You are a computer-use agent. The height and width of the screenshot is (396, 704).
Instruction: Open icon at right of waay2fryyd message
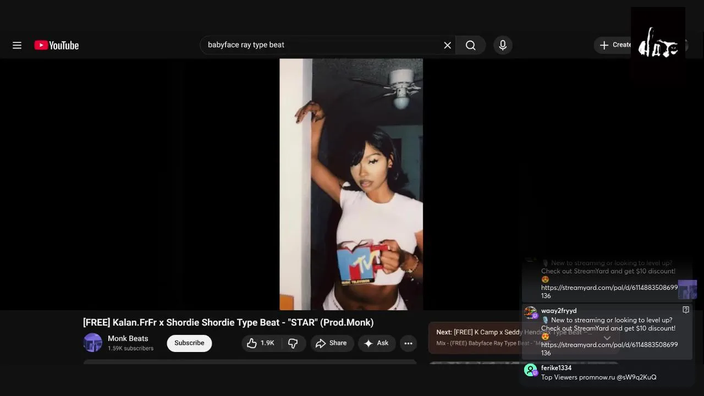click(x=686, y=310)
